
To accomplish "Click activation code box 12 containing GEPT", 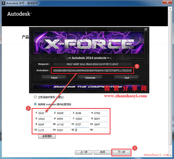I will [101, 124].
